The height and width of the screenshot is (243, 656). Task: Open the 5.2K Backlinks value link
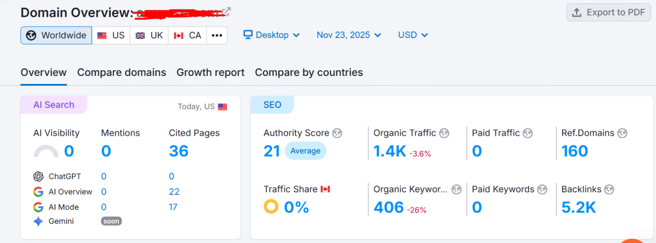(579, 207)
